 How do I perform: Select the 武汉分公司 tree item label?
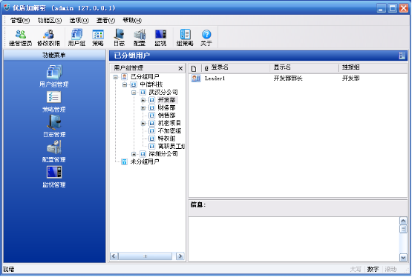163,93
